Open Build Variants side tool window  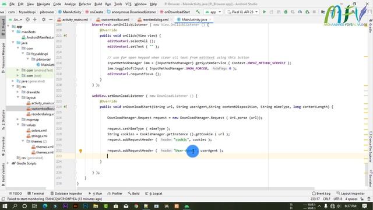[x=3, y=174]
